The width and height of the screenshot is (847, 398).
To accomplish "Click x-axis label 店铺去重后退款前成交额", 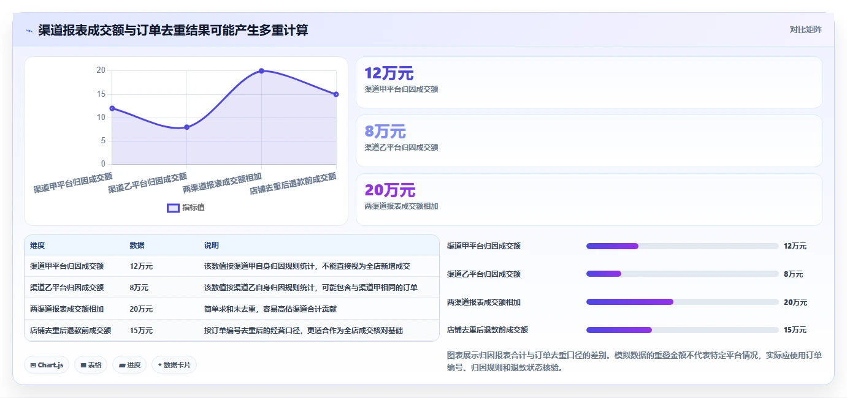I will (x=293, y=184).
